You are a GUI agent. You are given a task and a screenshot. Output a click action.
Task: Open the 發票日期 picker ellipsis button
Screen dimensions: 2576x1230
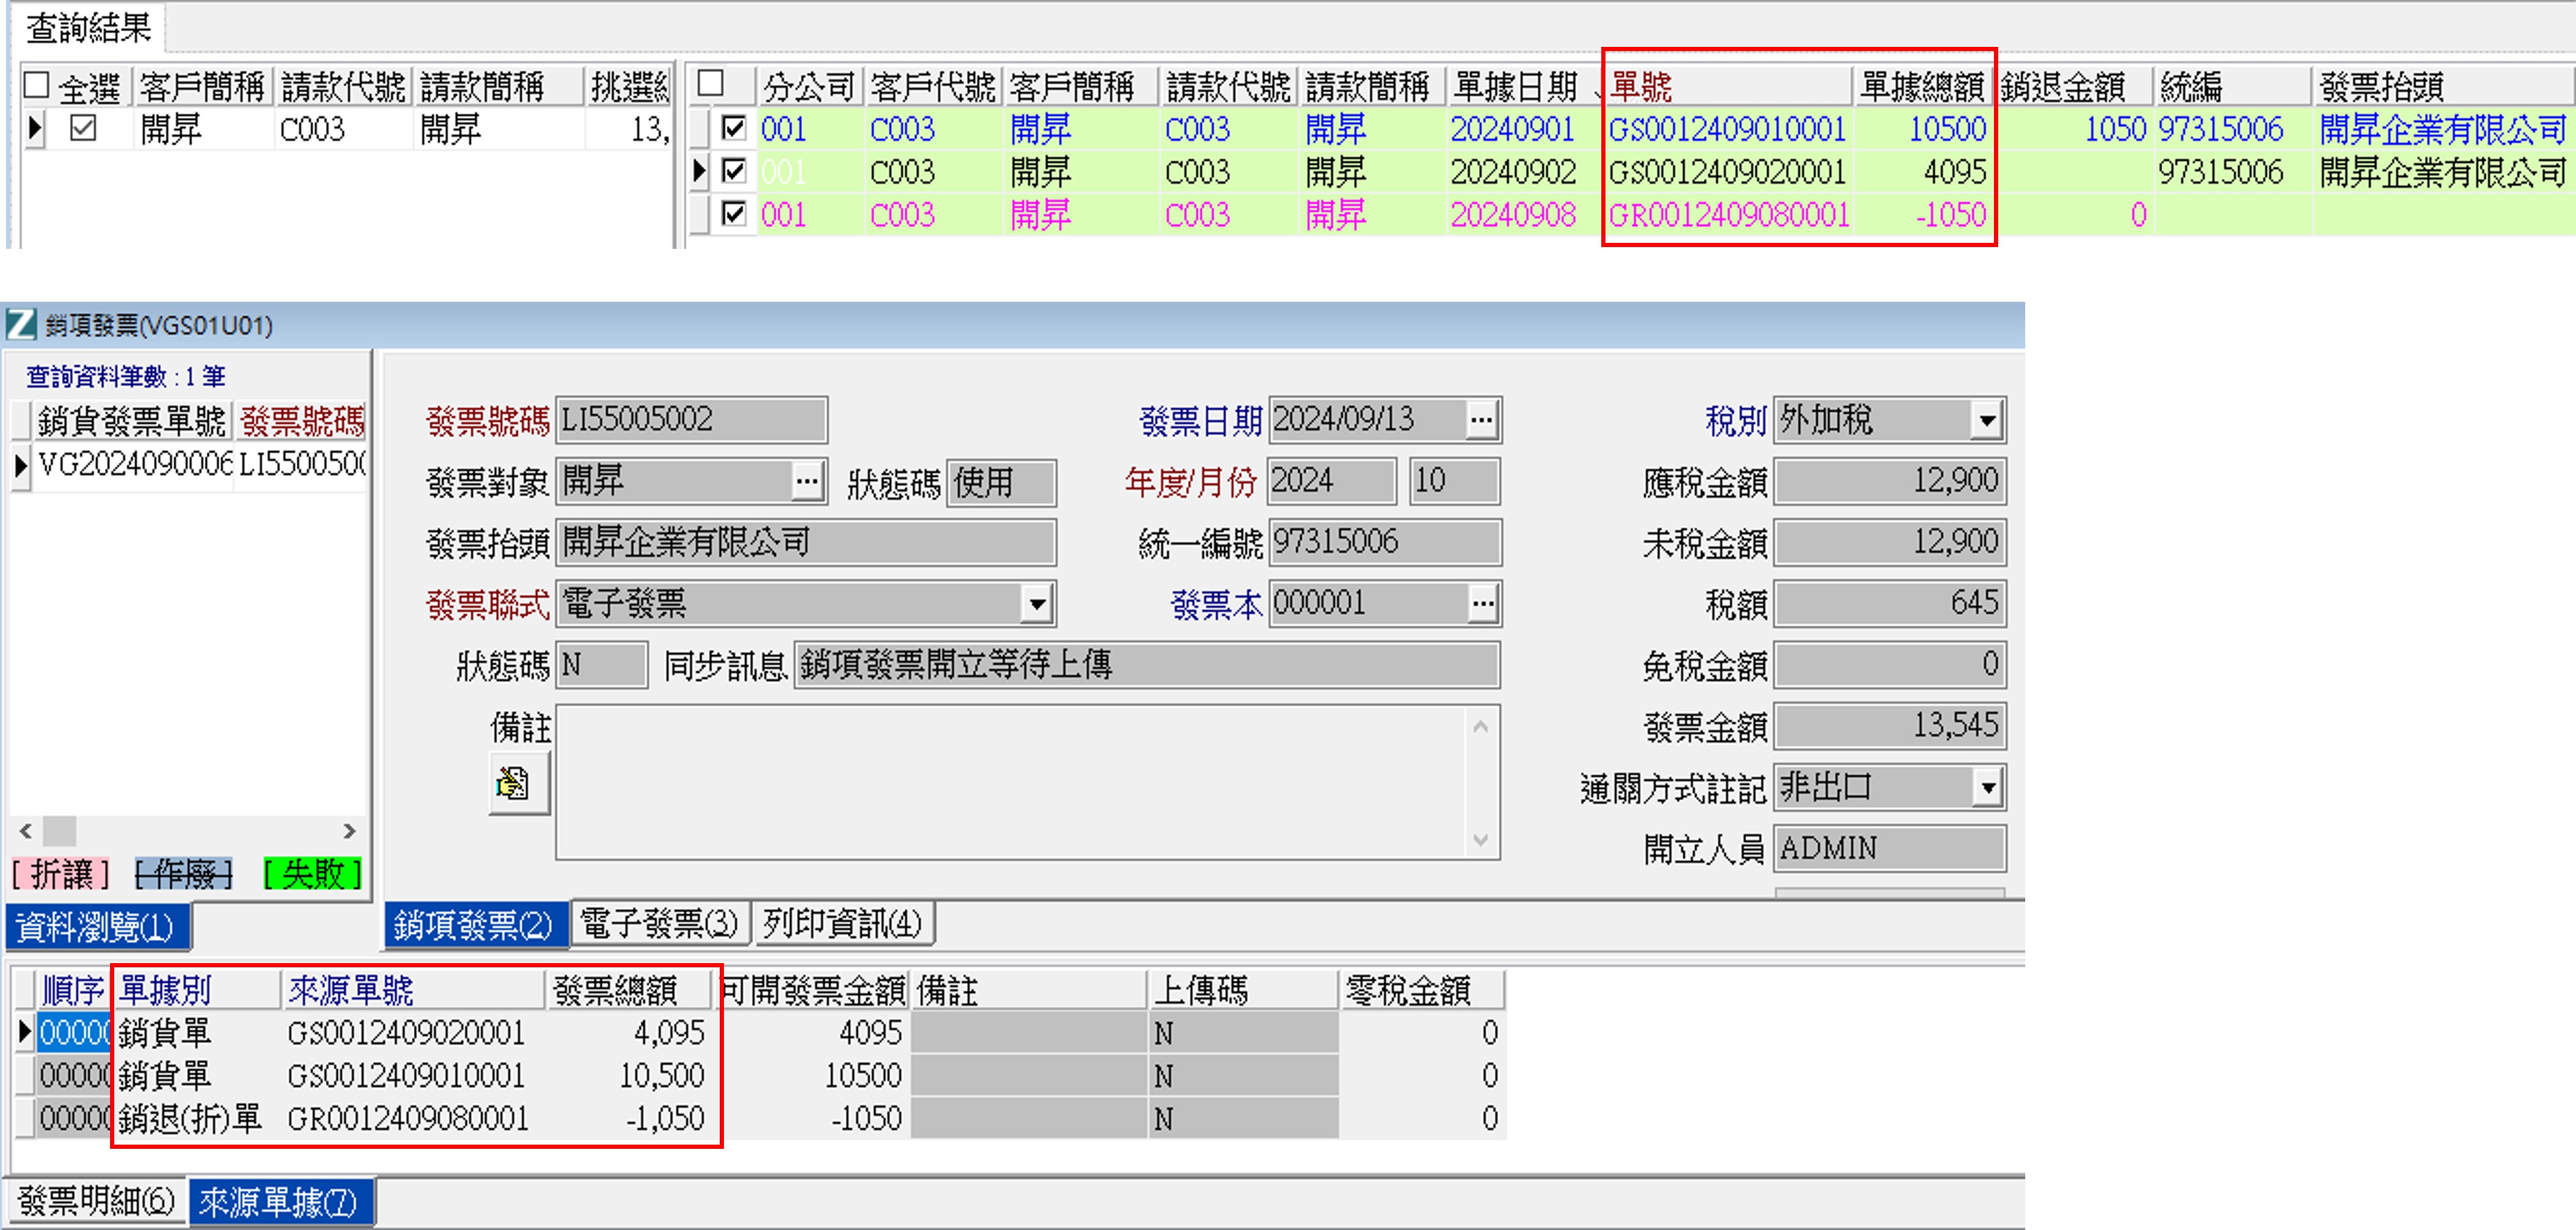point(1481,420)
